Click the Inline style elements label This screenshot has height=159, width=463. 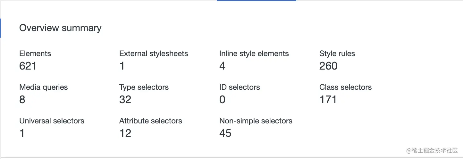254,54
